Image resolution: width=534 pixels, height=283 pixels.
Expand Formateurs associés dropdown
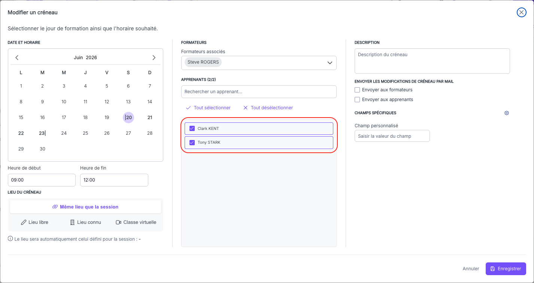pos(259,63)
